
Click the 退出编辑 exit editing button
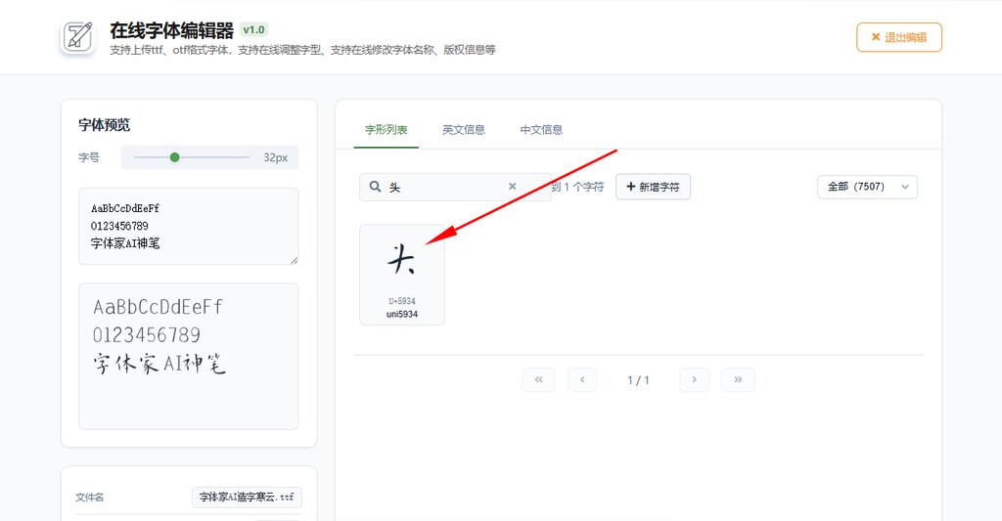(898, 37)
